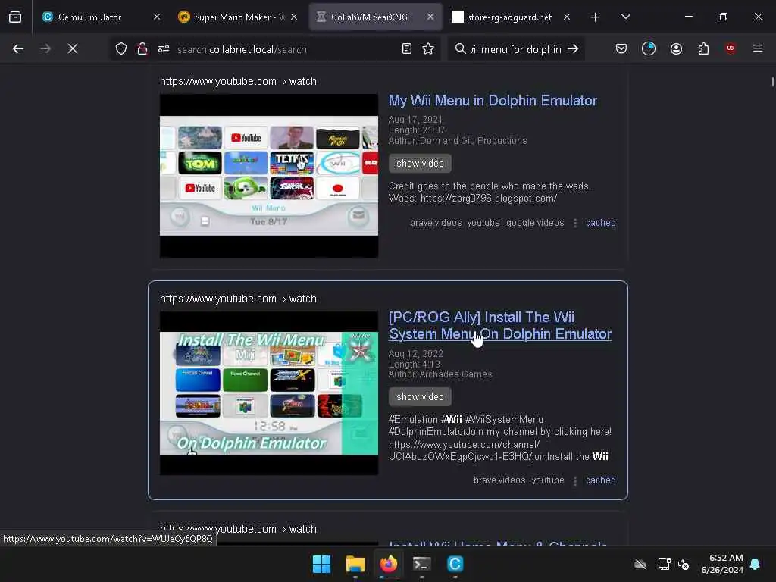The width and height of the screenshot is (776, 582).
Task: View the site connection lock info
Action: pyautogui.click(x=142, y=48)
